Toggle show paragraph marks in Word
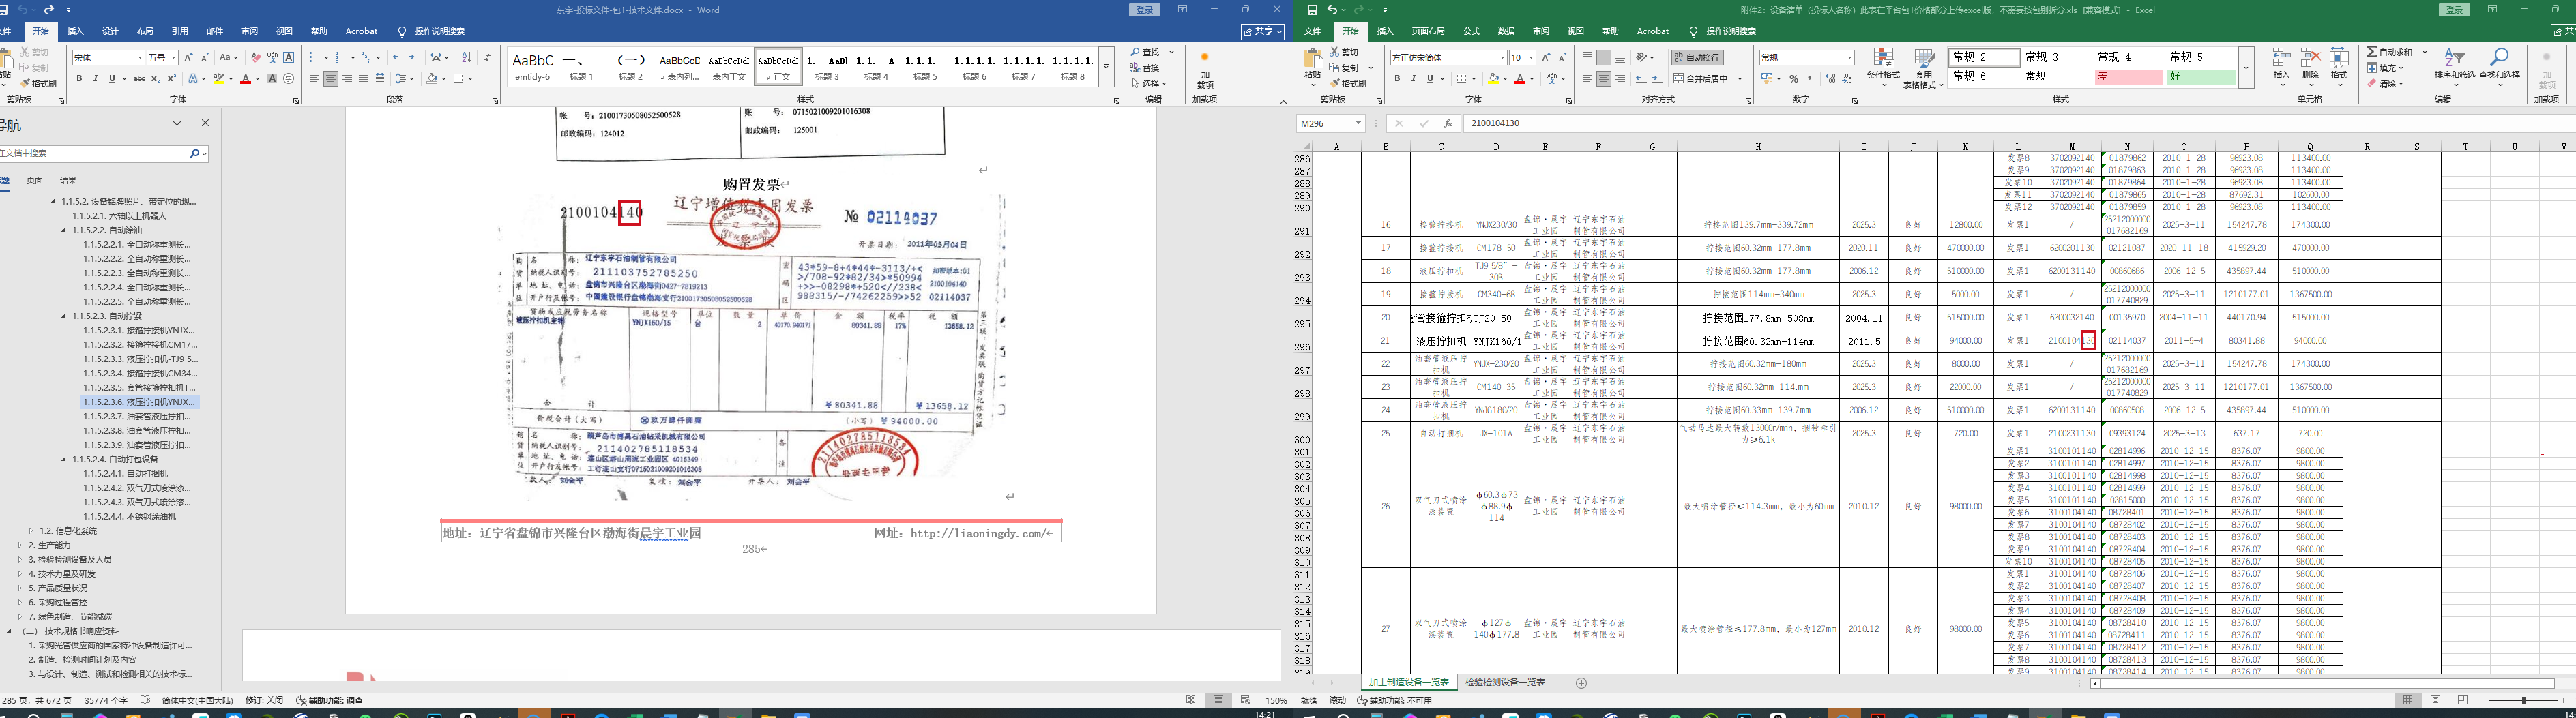Screen dimensions: 2576x718 point(488,57)
